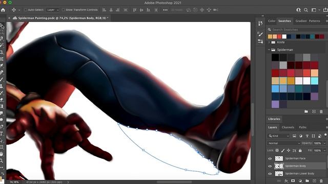Screen dimensions: 328x184
Task: Create new swatch group folder icon
Action: pos(306,111)
